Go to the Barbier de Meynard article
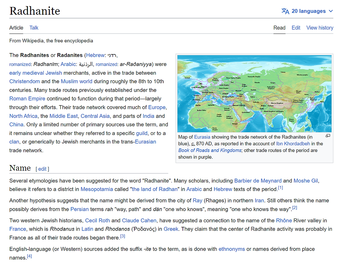342x268 pixels. pos(258,181)
